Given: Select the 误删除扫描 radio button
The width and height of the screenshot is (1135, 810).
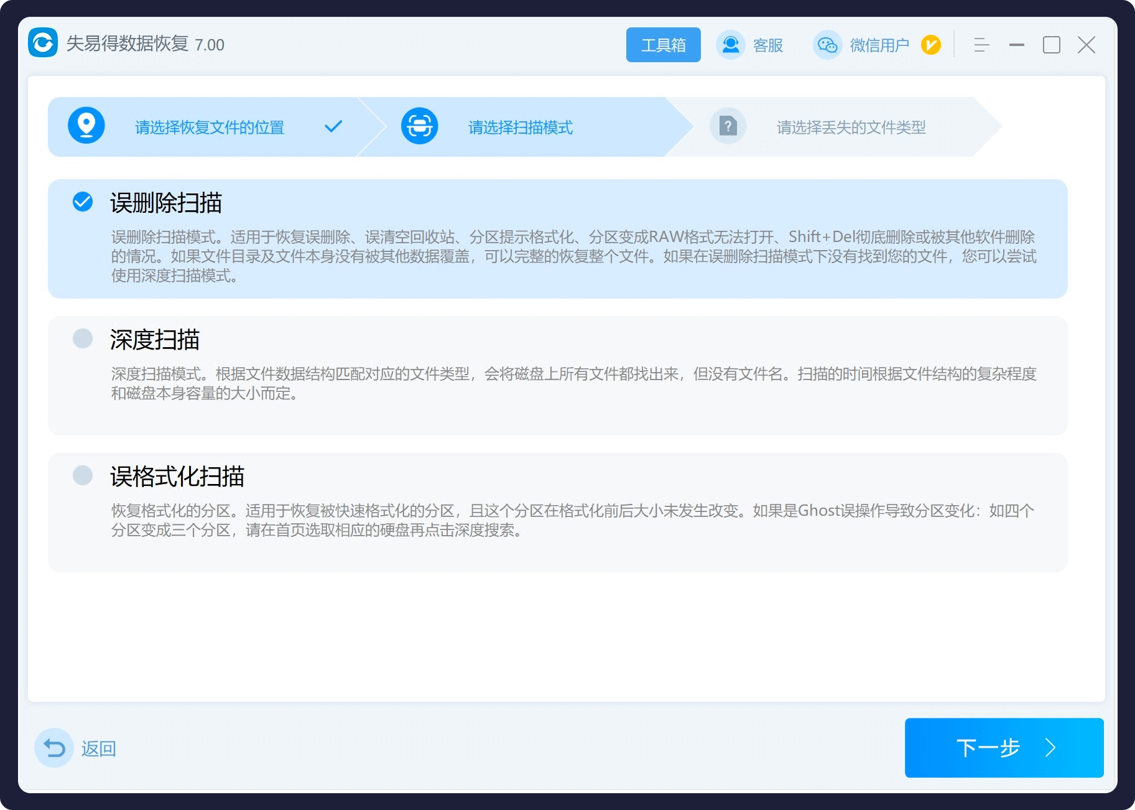Looking at the screenshot, I should pos(83,202).
